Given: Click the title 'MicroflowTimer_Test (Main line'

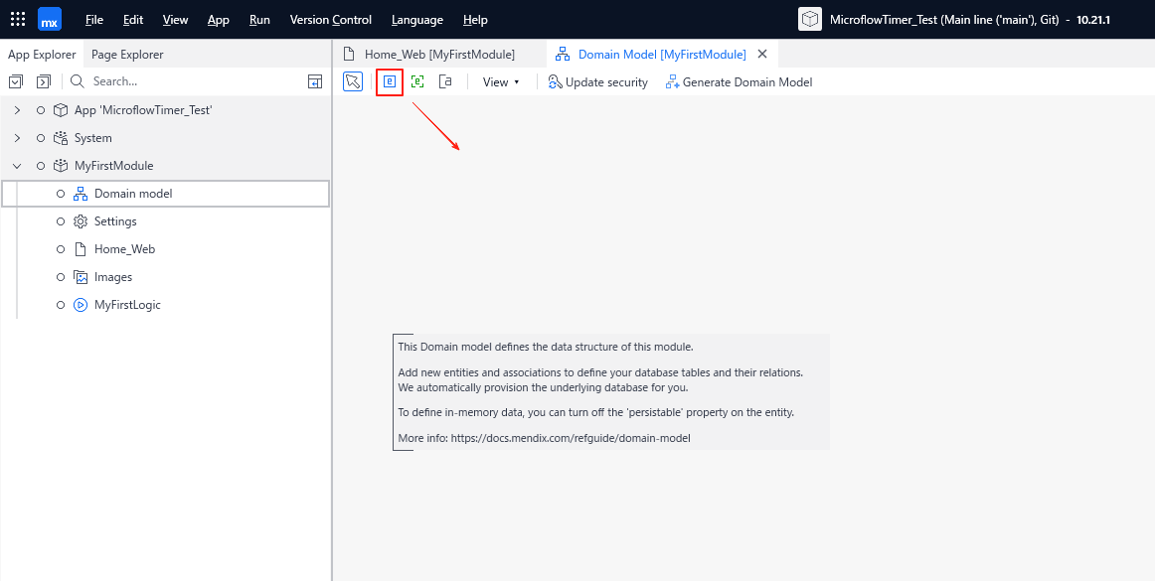Looking at the screenshot, I should [945, 20].
